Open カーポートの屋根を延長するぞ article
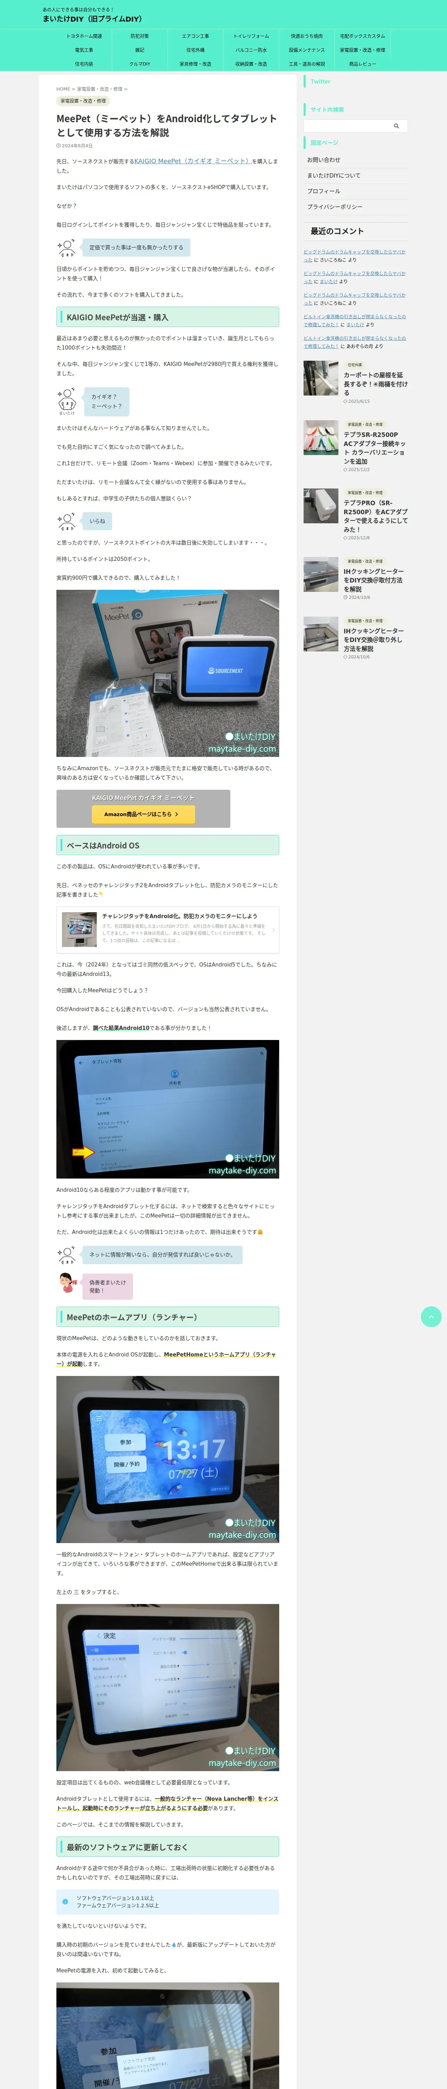Image resolution: width=447 pixels, height=2089 pixels. (375, 384)
